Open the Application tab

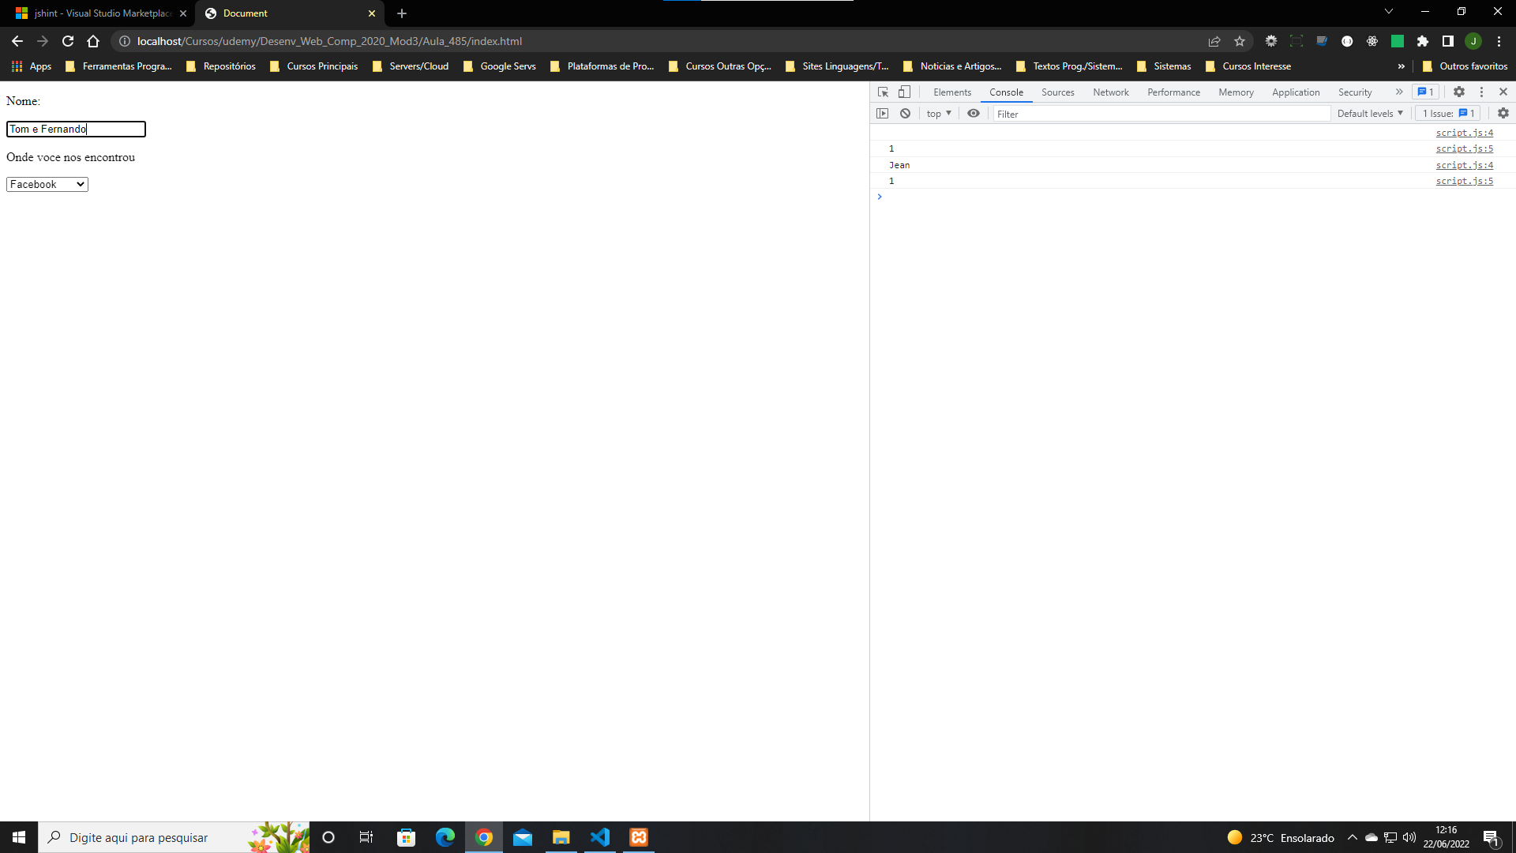click(x=1296, y=92)
